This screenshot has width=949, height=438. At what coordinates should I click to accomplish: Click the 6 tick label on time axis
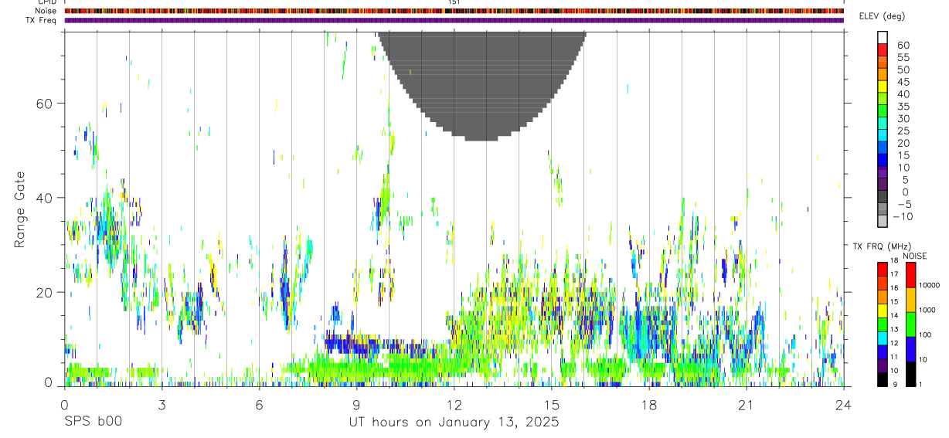pos(259,406)
